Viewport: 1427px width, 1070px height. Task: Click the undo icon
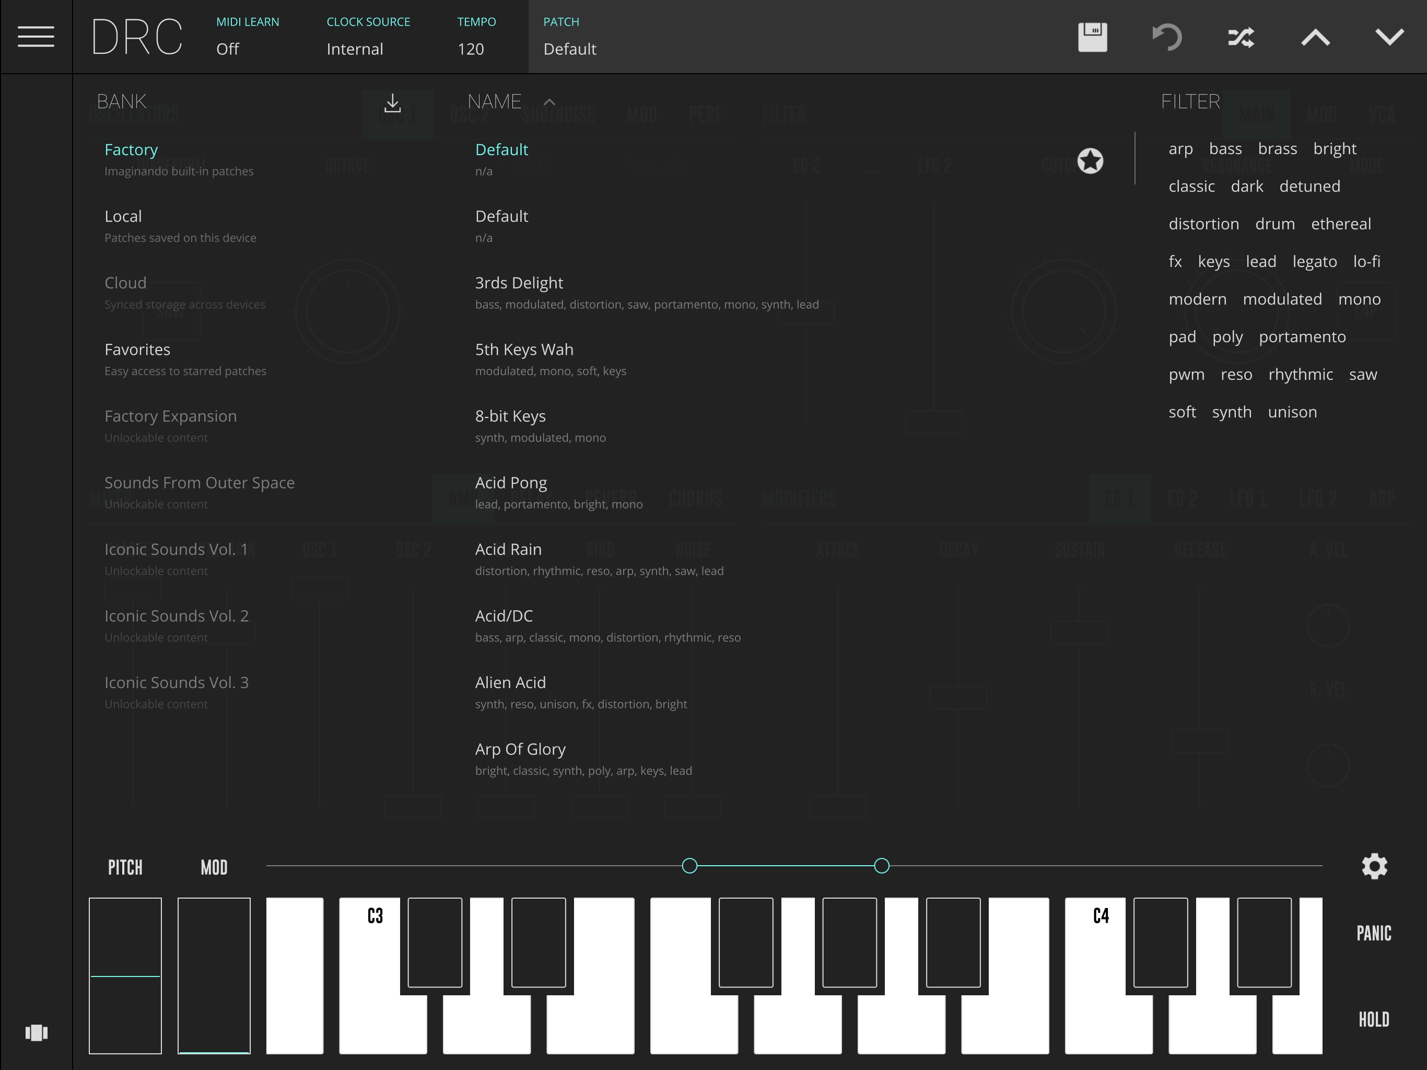[1165, 36]
